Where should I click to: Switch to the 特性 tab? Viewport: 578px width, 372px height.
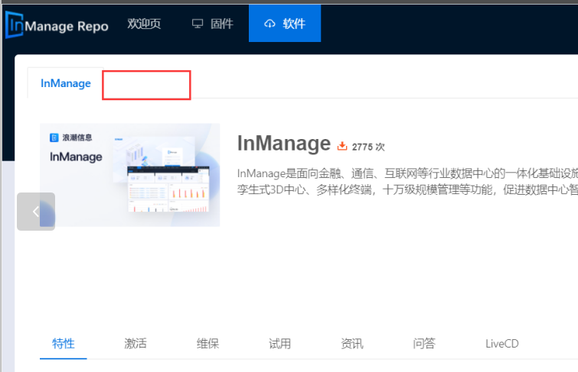(x=64, y=344)
